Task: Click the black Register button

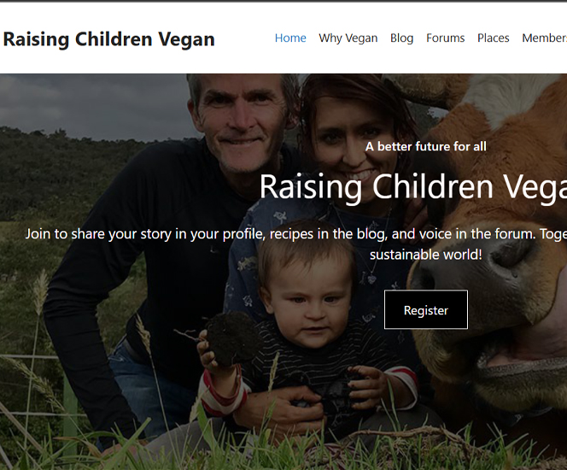Action: (x=426, y=309)
